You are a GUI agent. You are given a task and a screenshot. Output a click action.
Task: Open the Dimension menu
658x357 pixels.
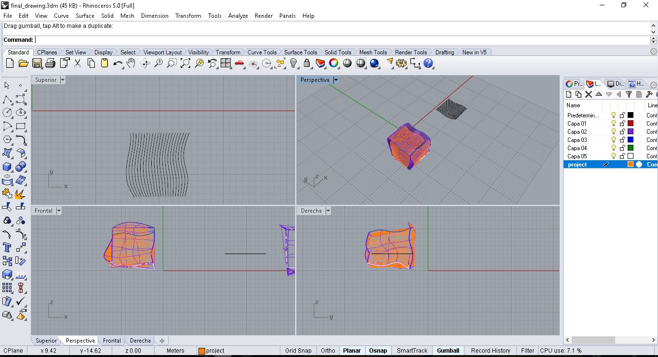pyautogui.click(x=155, y=15)
